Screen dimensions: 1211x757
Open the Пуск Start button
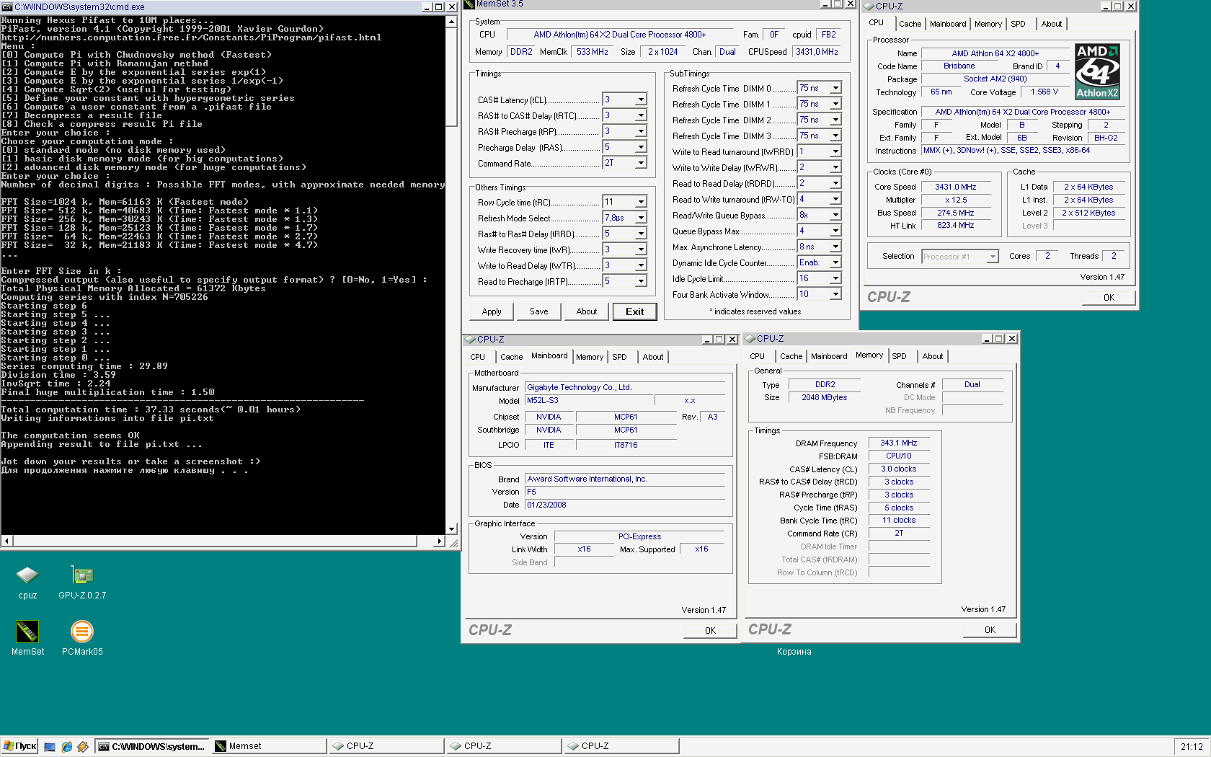[x=19, y=746]
